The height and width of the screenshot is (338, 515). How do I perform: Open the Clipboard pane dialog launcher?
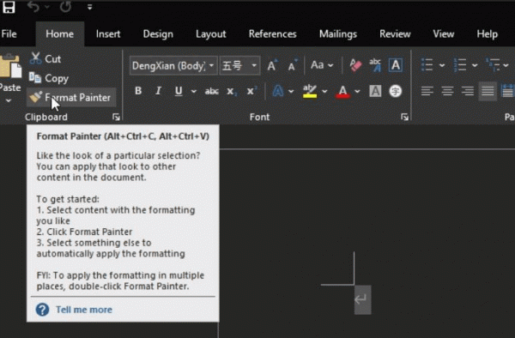pos(116,118)
